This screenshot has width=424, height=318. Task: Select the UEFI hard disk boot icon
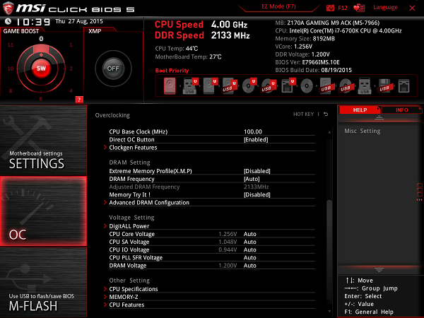click(211, 86)
